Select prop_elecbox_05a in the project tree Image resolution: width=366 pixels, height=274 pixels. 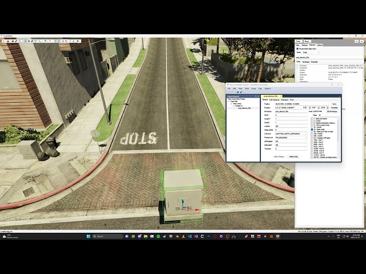click(x=244, y=108)
